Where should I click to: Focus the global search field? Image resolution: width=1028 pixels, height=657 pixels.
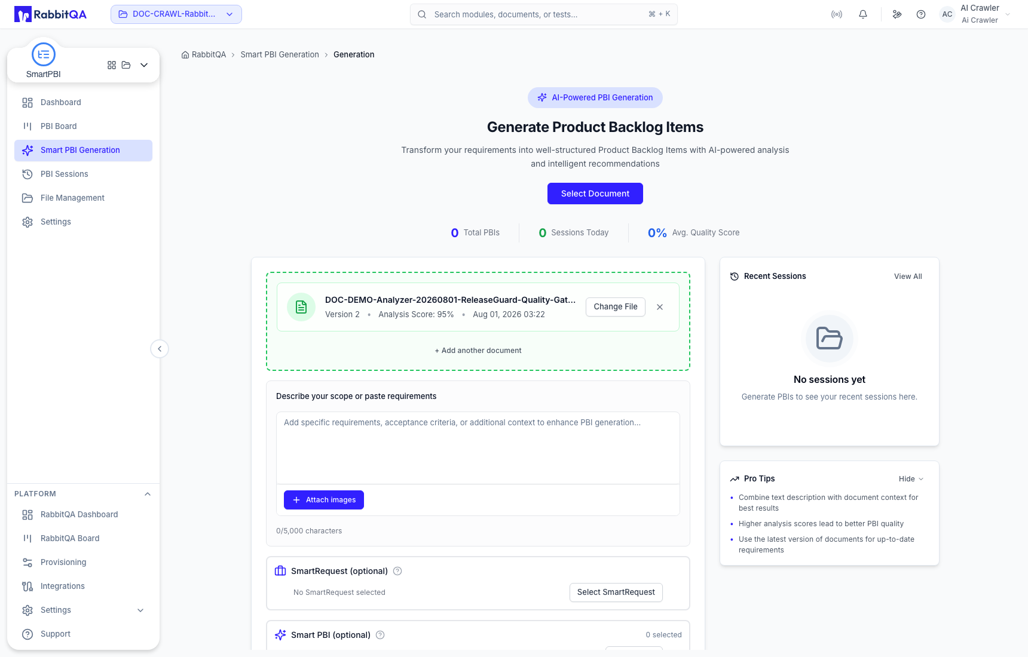click(544, 14)
